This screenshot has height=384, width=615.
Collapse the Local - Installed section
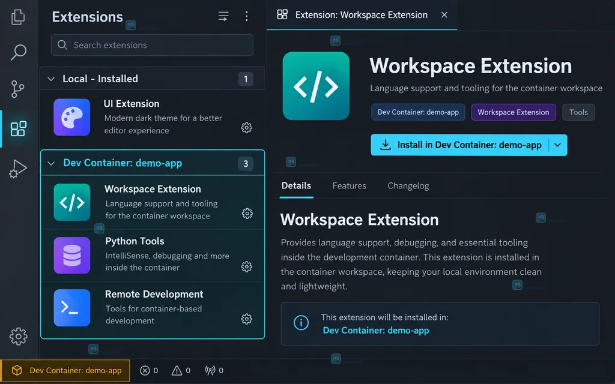click(x=51, y=79)
